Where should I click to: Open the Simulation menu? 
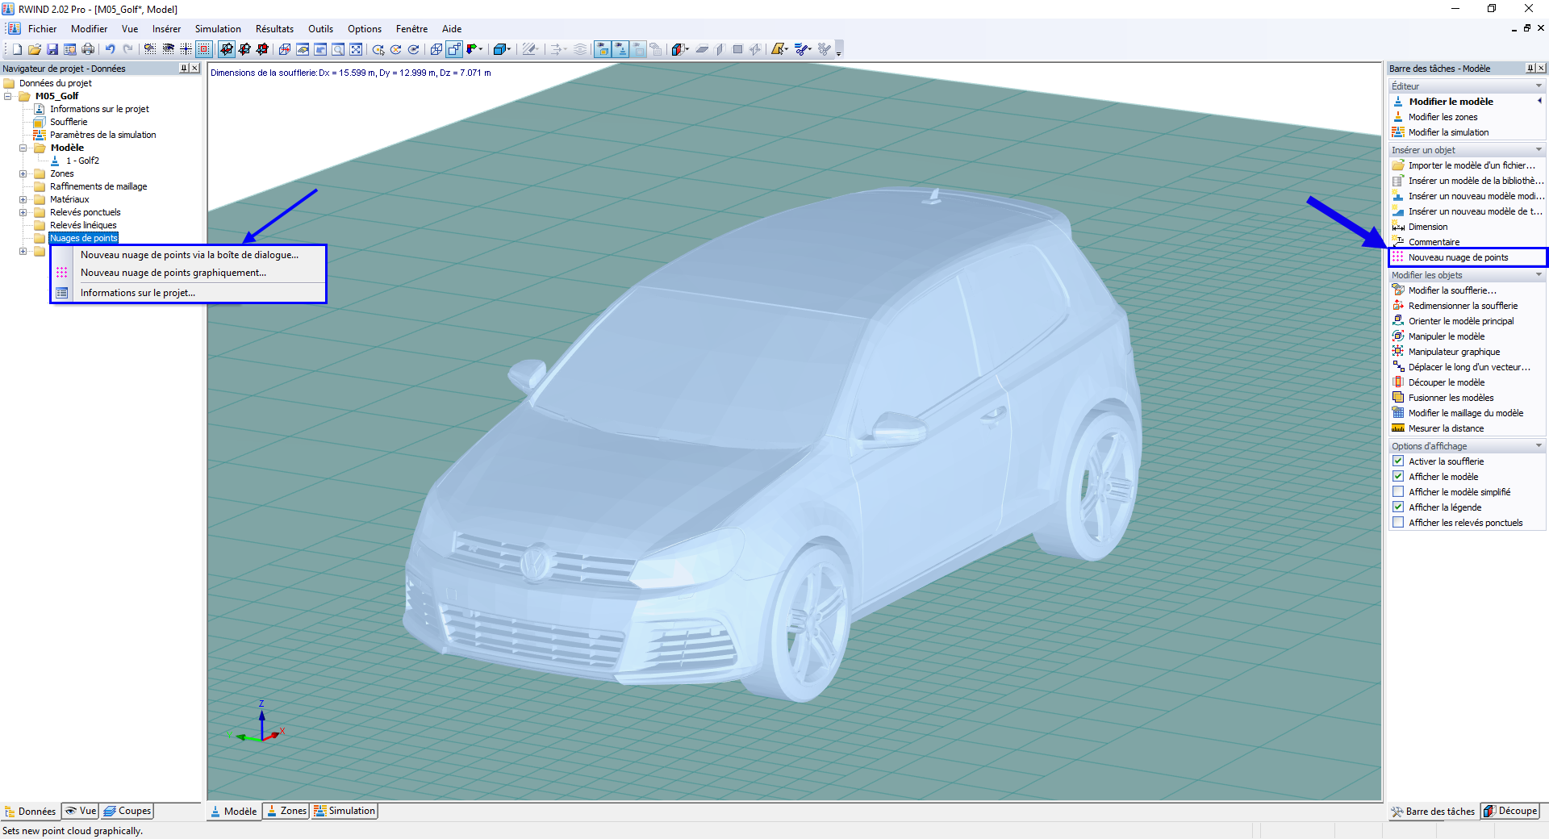pos(218,29)
